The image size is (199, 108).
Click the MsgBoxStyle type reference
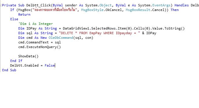(x=92, y=10)
